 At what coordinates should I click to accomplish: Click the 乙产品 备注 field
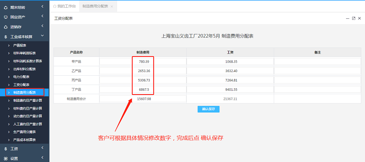pyautogui.click(x=317, y=71)
